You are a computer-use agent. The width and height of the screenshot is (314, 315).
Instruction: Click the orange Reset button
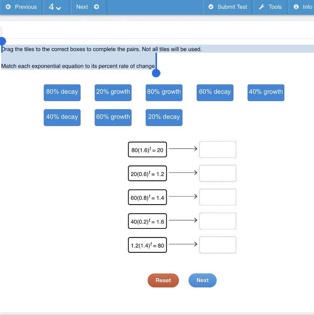(163, 280)
